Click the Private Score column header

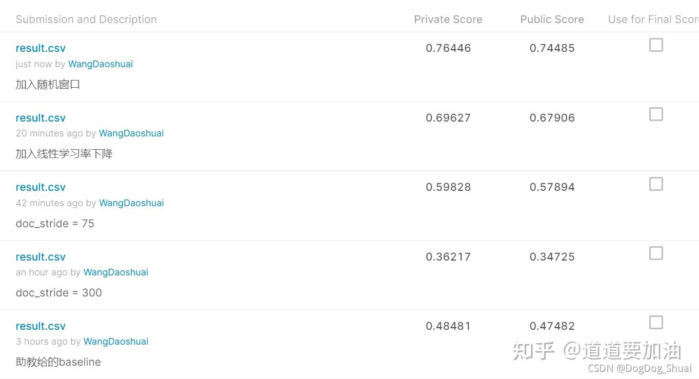(x=448, y=19)
